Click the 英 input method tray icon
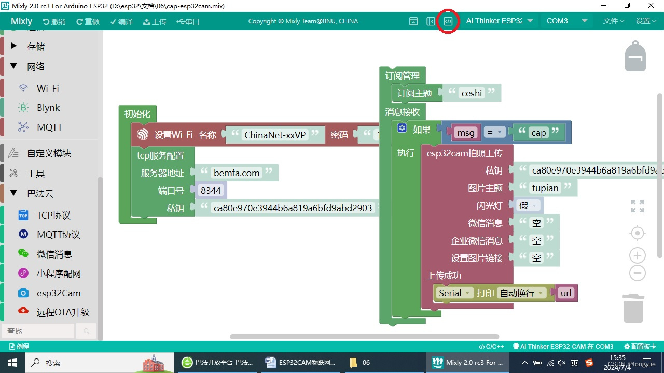 [x=575, y=363]
